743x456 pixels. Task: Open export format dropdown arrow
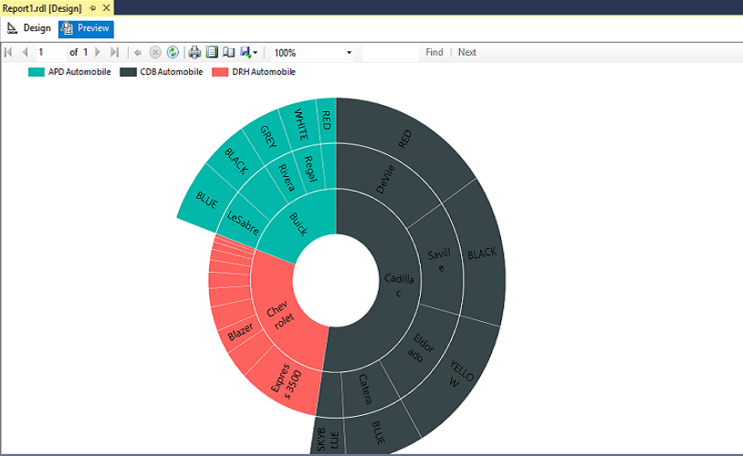256,53
